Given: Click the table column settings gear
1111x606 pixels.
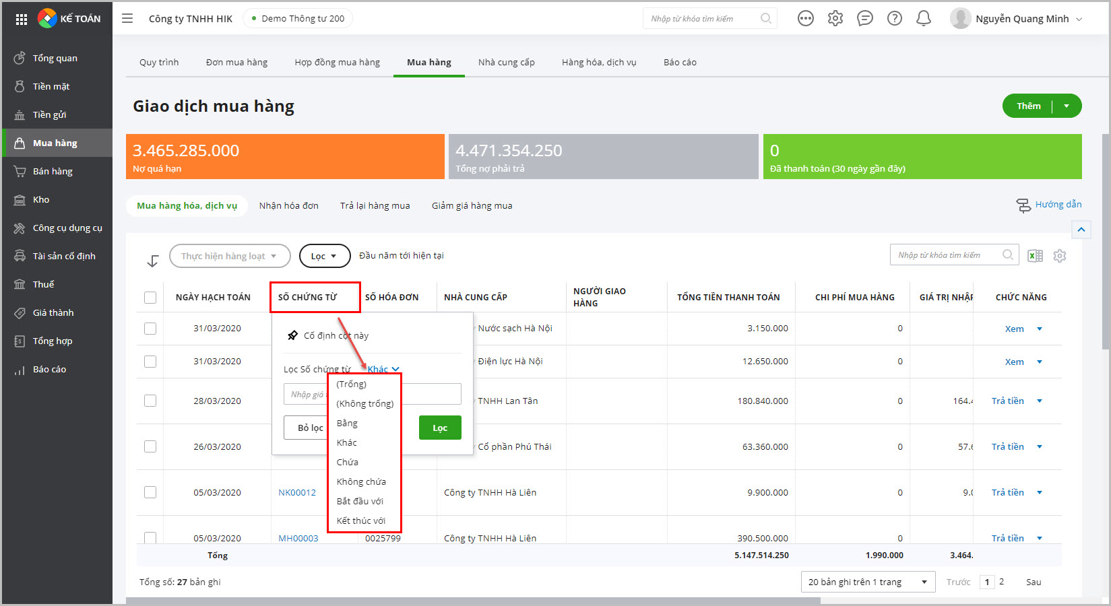Looking at the screenshot, I should tap(1060, 256).
